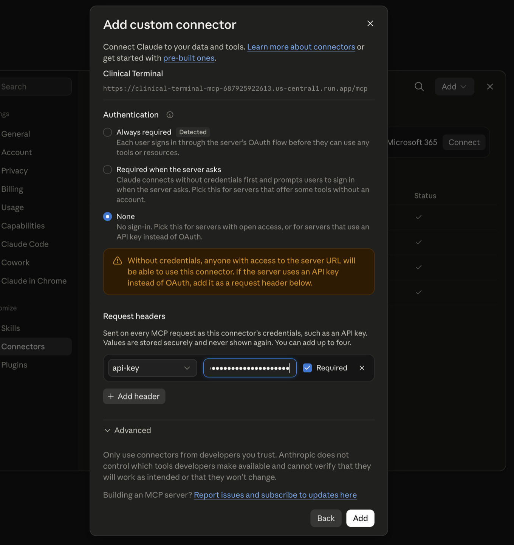Screen dimensions: 514x545
Task: Connect Microsoft 365 in settings
Action: [464, 142]
